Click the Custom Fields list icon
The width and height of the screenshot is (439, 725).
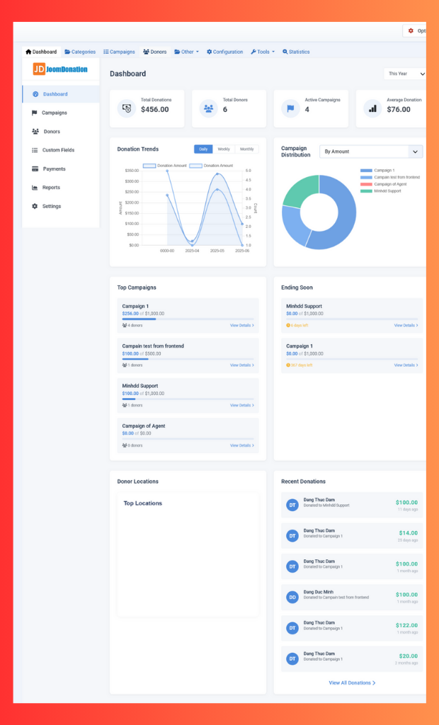[x=35, y=150]
